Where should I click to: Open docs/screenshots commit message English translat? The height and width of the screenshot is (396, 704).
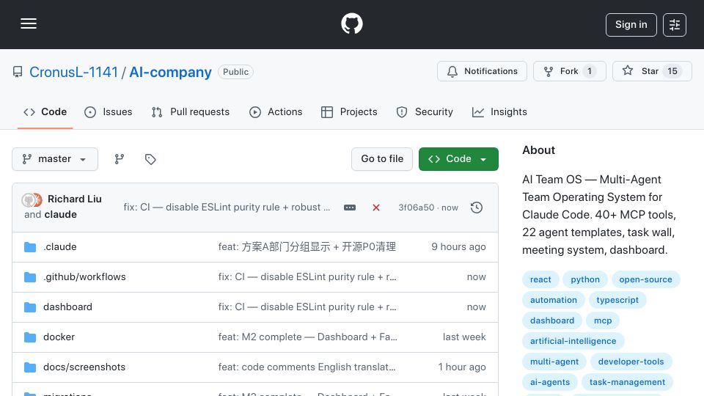click(x=307, y=367)
